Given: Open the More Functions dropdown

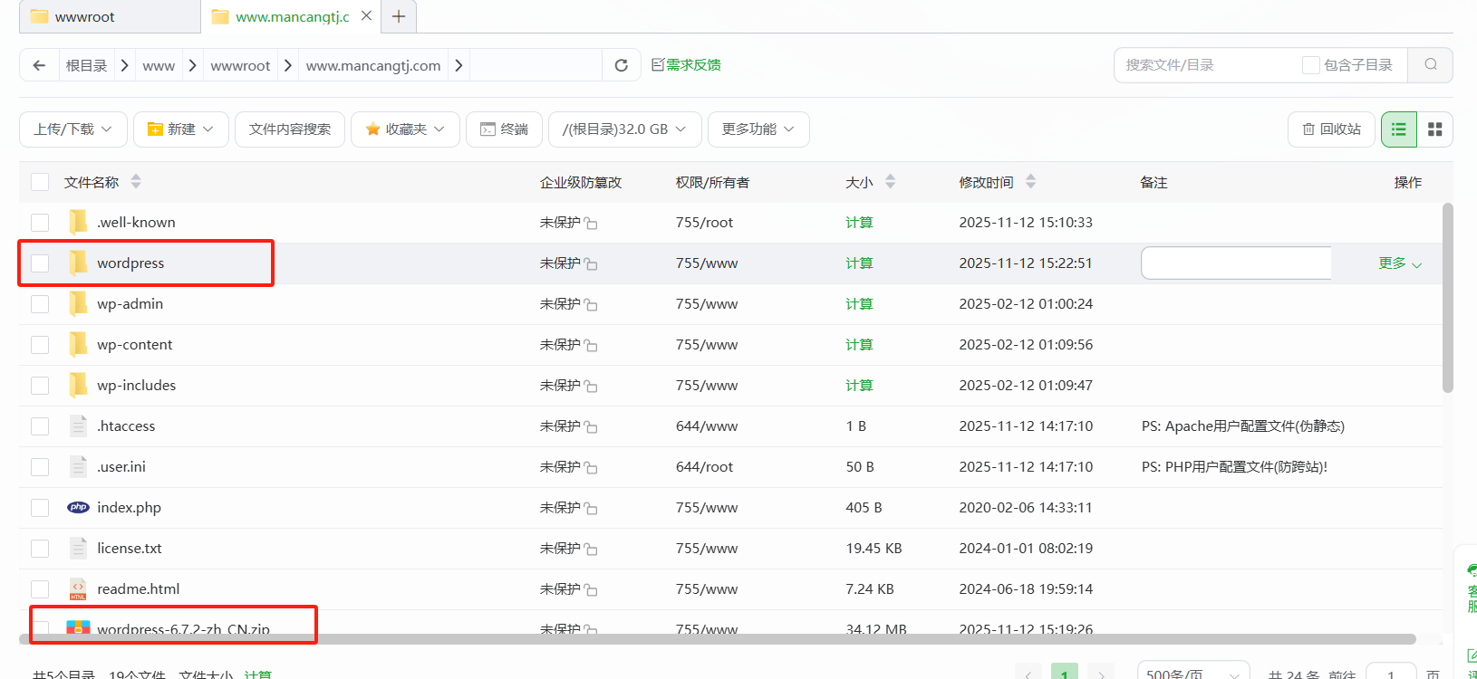Looking at the screenshot, I should [x=758, y=129].
